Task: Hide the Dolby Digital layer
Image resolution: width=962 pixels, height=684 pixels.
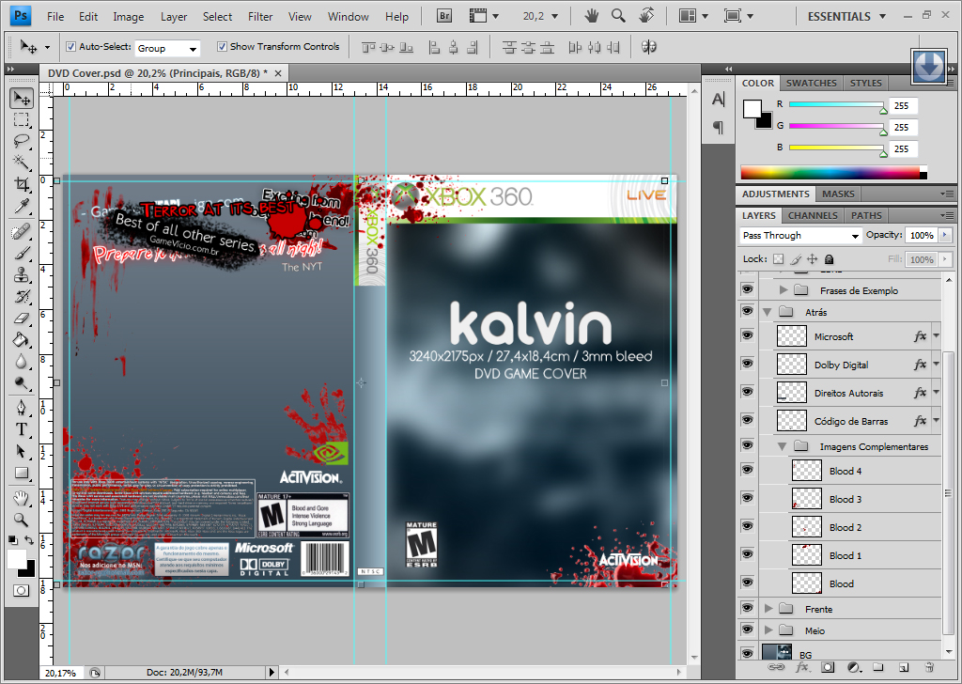Action: point(747,364)
